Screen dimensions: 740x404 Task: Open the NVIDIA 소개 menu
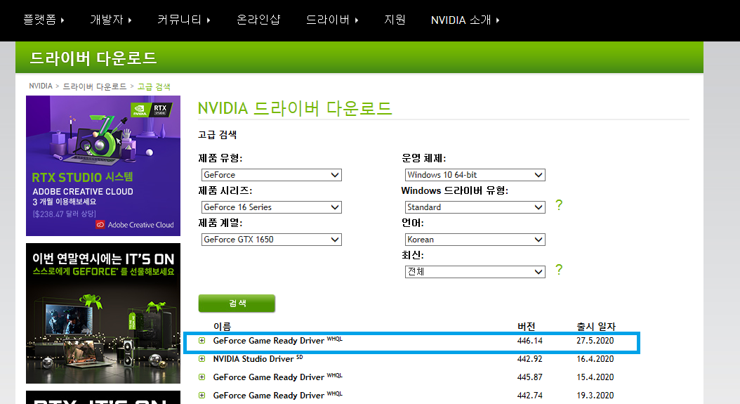point(465,20)
